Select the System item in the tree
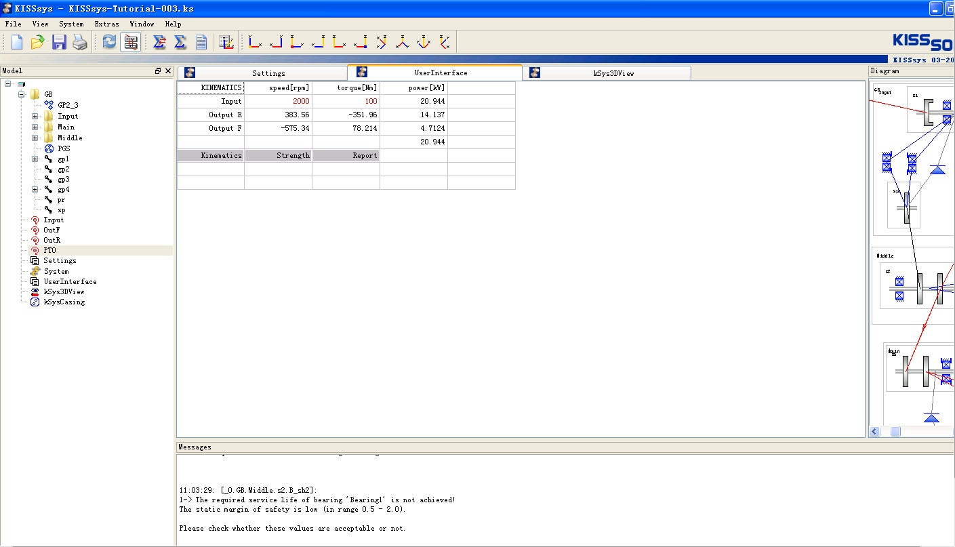 pos(56,271)
